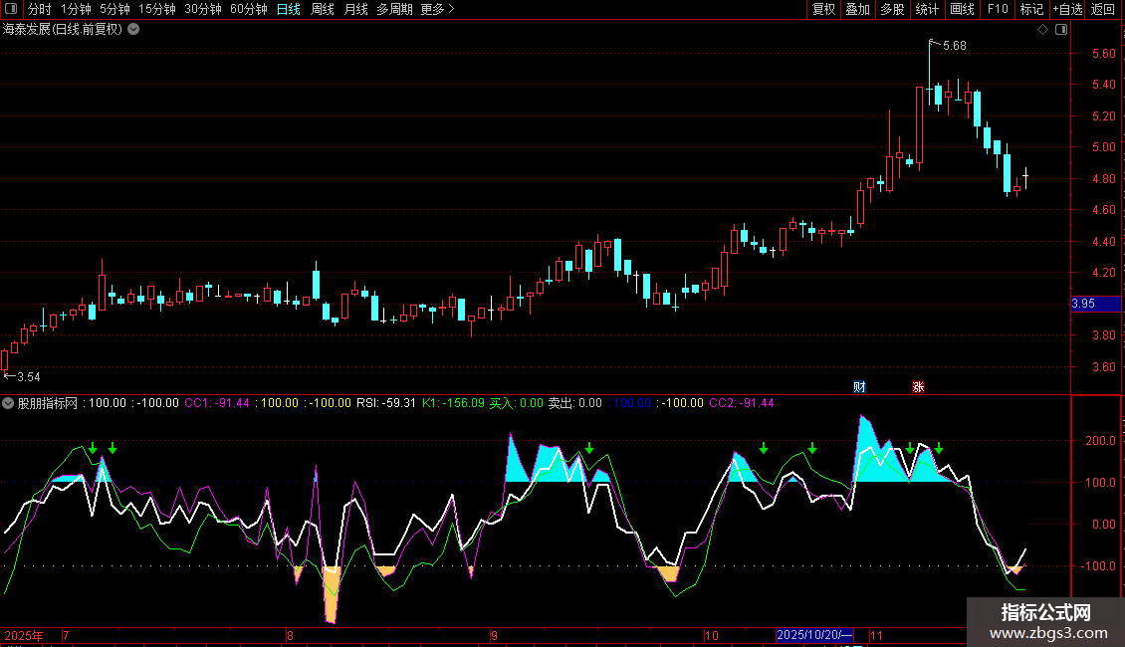
Task: Click the 标记 mark tool
Action: 1031,10
